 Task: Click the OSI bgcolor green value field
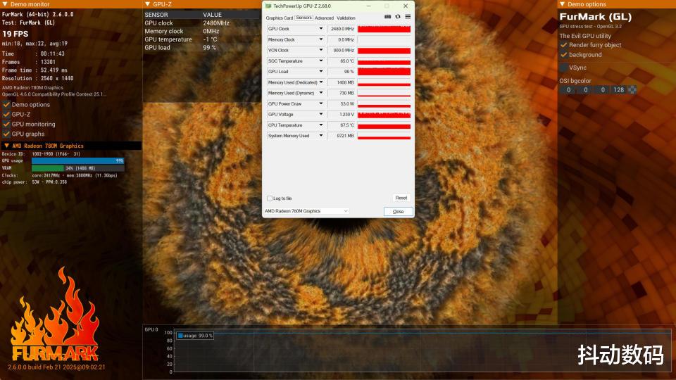coord(585,89)
